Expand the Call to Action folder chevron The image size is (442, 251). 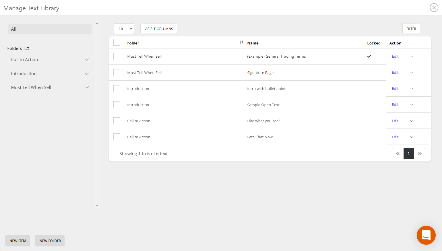tap(87, 60)
